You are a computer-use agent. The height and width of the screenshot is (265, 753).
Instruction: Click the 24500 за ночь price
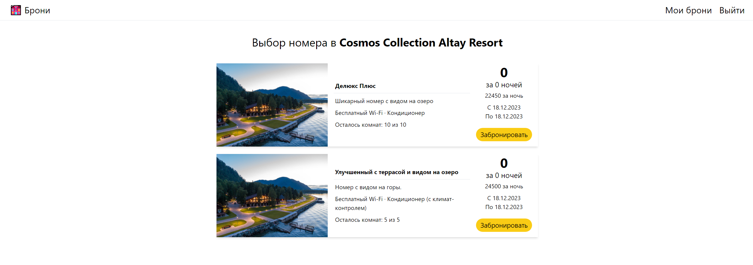coord(504,186)
